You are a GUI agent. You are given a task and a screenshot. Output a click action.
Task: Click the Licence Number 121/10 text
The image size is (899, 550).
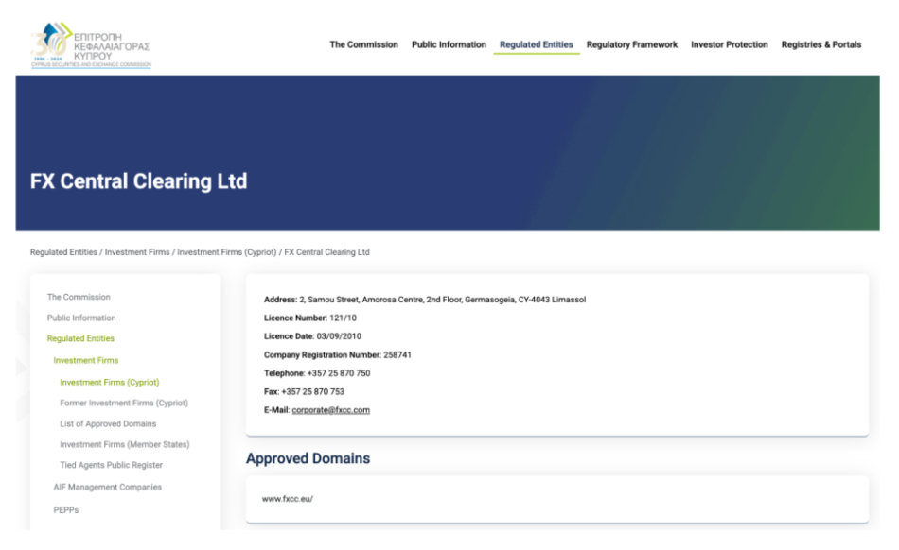coord(310,318)
